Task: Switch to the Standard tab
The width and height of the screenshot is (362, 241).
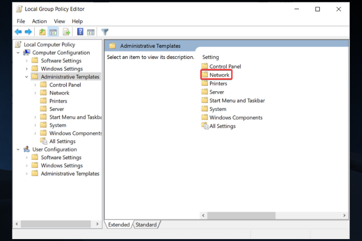Action: point(146,225)
